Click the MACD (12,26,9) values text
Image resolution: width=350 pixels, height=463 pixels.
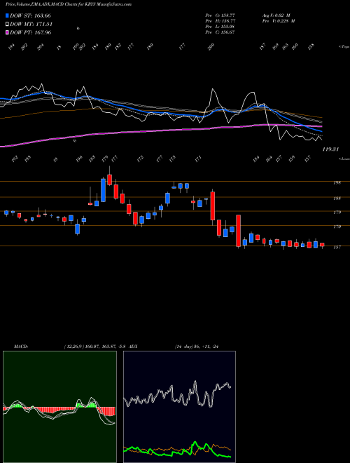95,347
